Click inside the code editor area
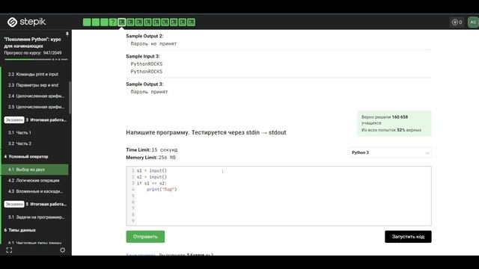479x269 pixels. point(278,196)
